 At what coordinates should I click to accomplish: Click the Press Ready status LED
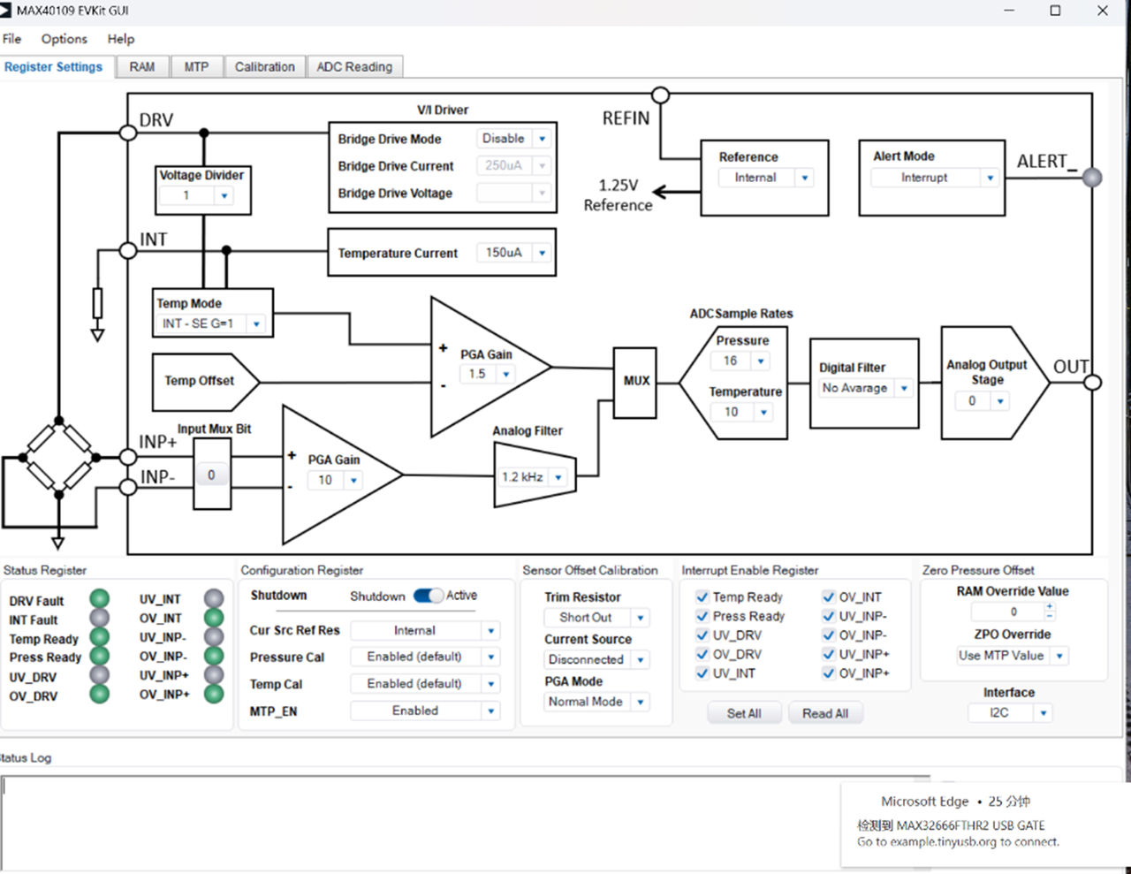click(100, 657)
